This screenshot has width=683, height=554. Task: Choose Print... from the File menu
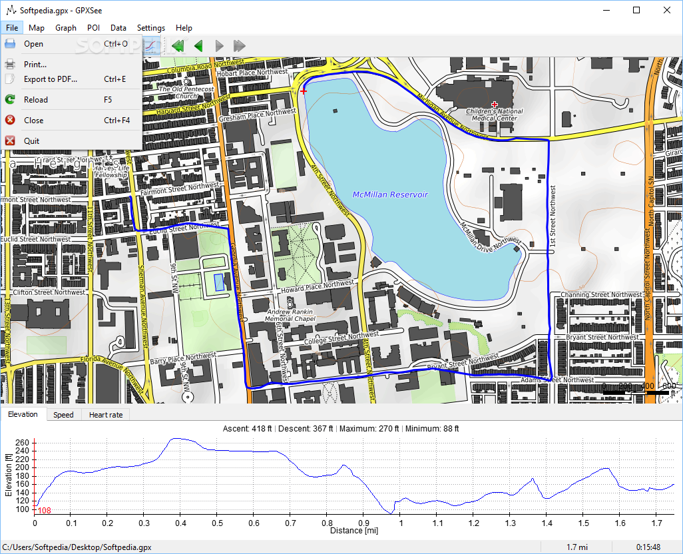pyautogui.click(x=72, y=65)
